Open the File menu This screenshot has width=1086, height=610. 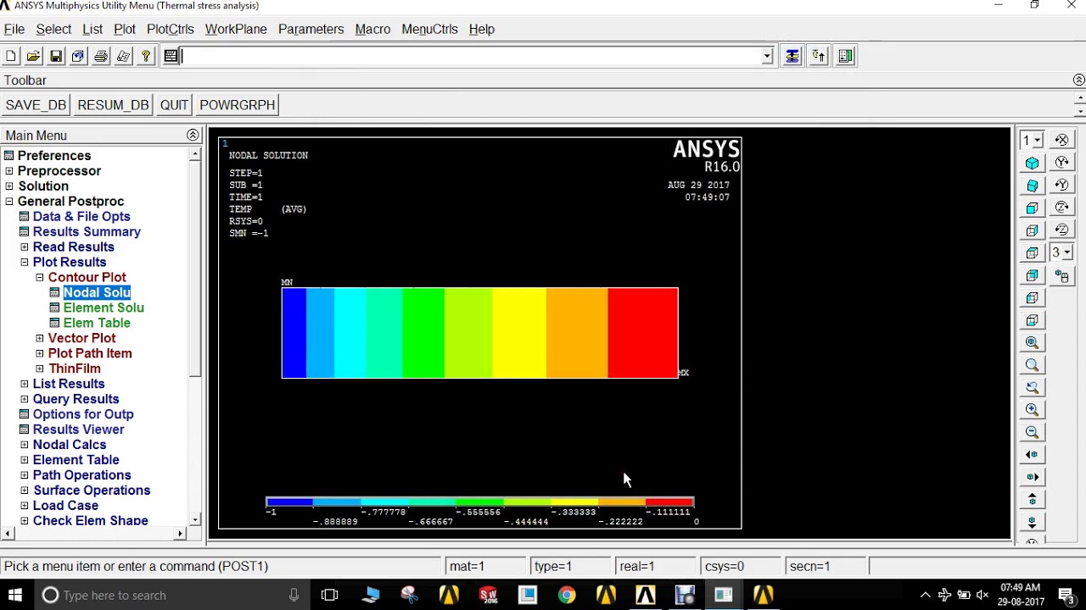(14, 29)
